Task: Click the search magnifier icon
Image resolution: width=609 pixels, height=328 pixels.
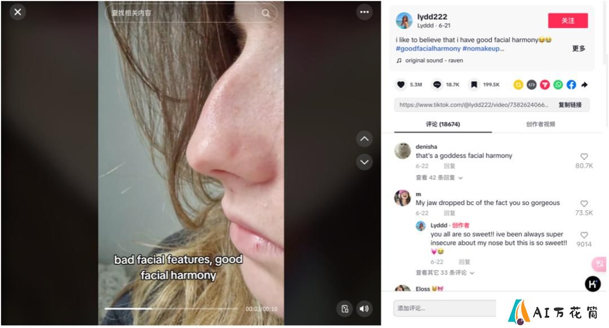Action: 266,13
